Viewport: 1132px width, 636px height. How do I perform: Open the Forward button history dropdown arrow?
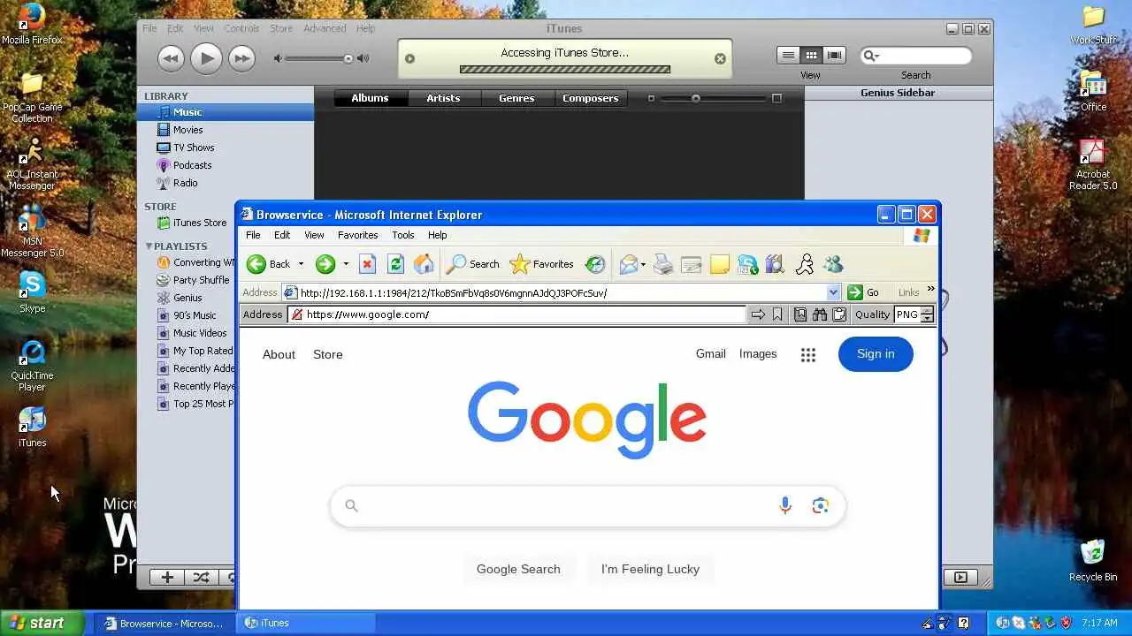point(346,264)
